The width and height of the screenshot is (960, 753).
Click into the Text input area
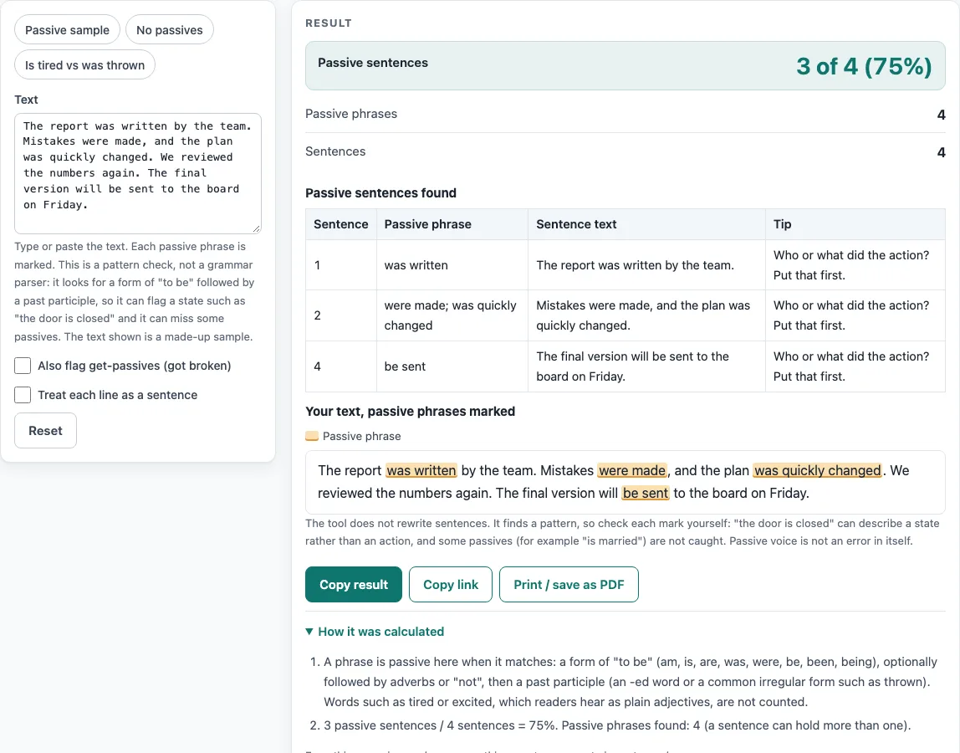tap(138, 173)
